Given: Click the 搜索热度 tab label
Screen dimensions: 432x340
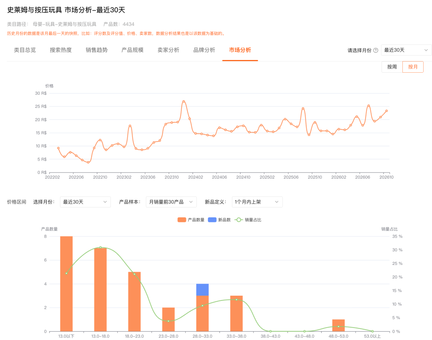Looking at the screenshot, I should click(61, 50).
